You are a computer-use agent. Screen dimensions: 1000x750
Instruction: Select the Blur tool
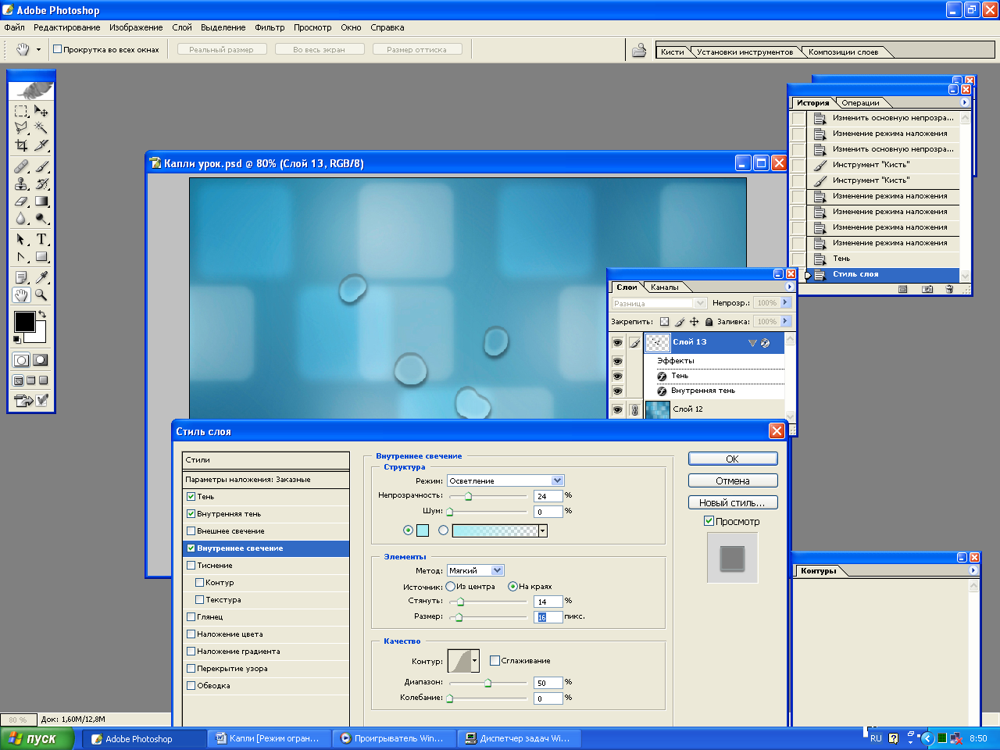pos(21,219)
